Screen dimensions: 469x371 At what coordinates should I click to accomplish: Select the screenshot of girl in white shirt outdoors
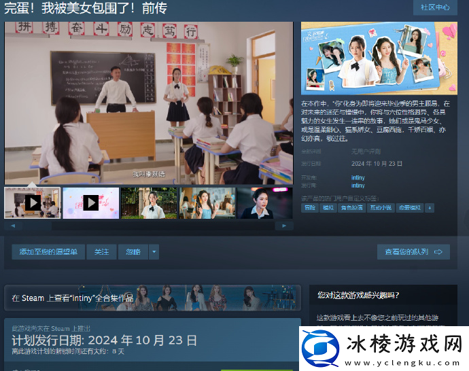point(149,203)
